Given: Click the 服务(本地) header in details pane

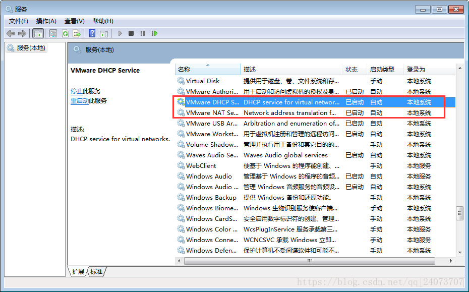Looking at the screenshot, I should tap(100, 49).
